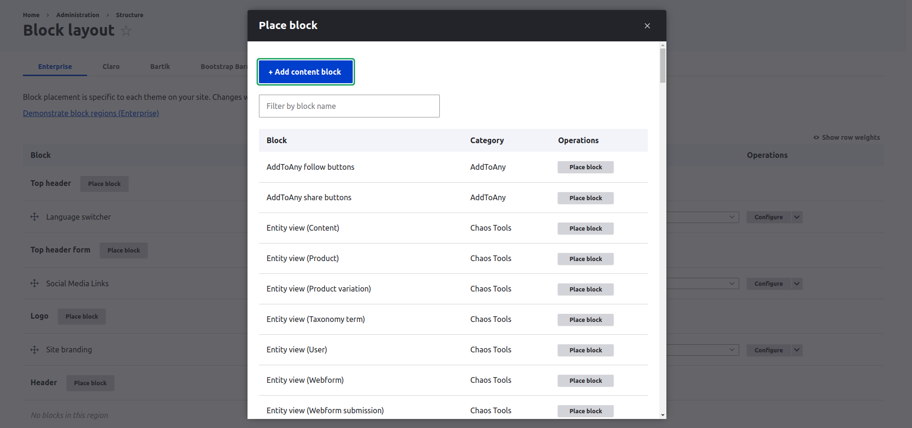Place the Entity view (User) block
The width and height of the screenshot is (912, 428).
[585, 350]
